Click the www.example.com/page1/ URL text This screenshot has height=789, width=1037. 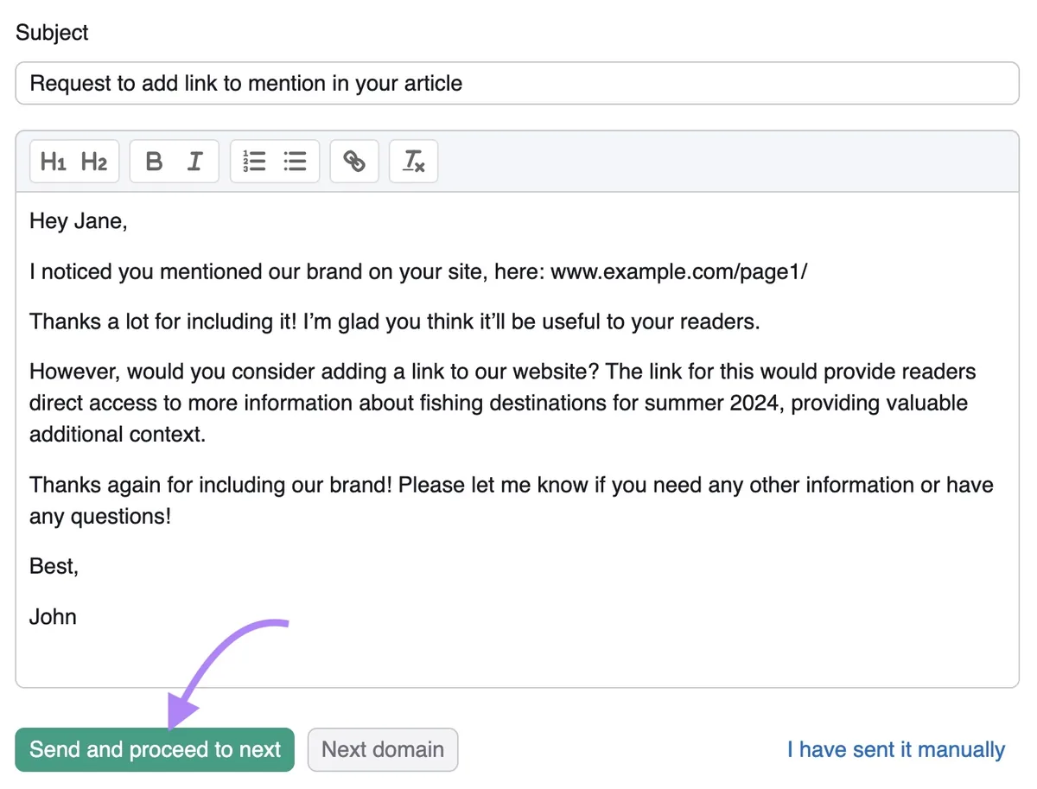[679, 271]
